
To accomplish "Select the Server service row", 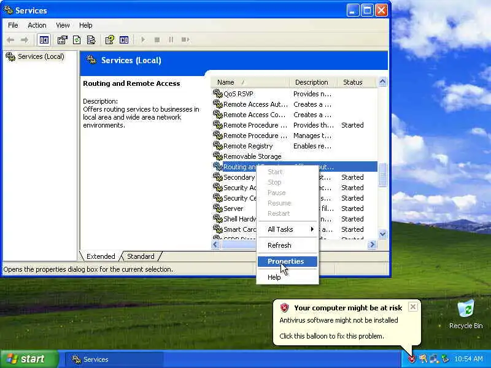I will [234, 209].
